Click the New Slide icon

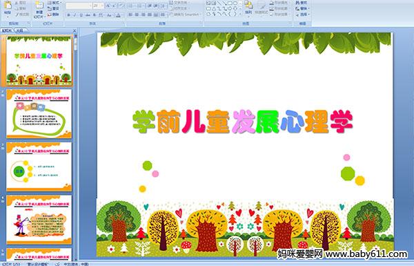(39, 5)
